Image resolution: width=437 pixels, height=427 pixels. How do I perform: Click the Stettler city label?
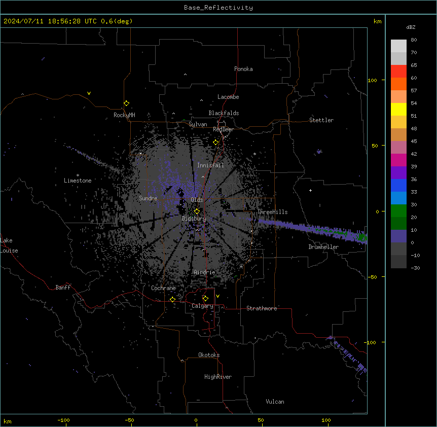pos(321,120)
